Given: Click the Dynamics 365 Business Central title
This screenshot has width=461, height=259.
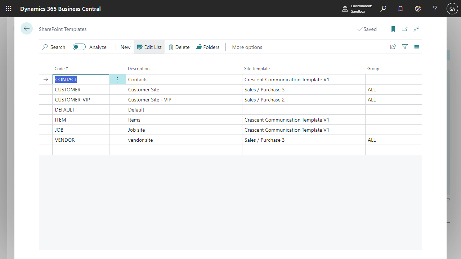Looking at the screenshot, I should [61, 9].
